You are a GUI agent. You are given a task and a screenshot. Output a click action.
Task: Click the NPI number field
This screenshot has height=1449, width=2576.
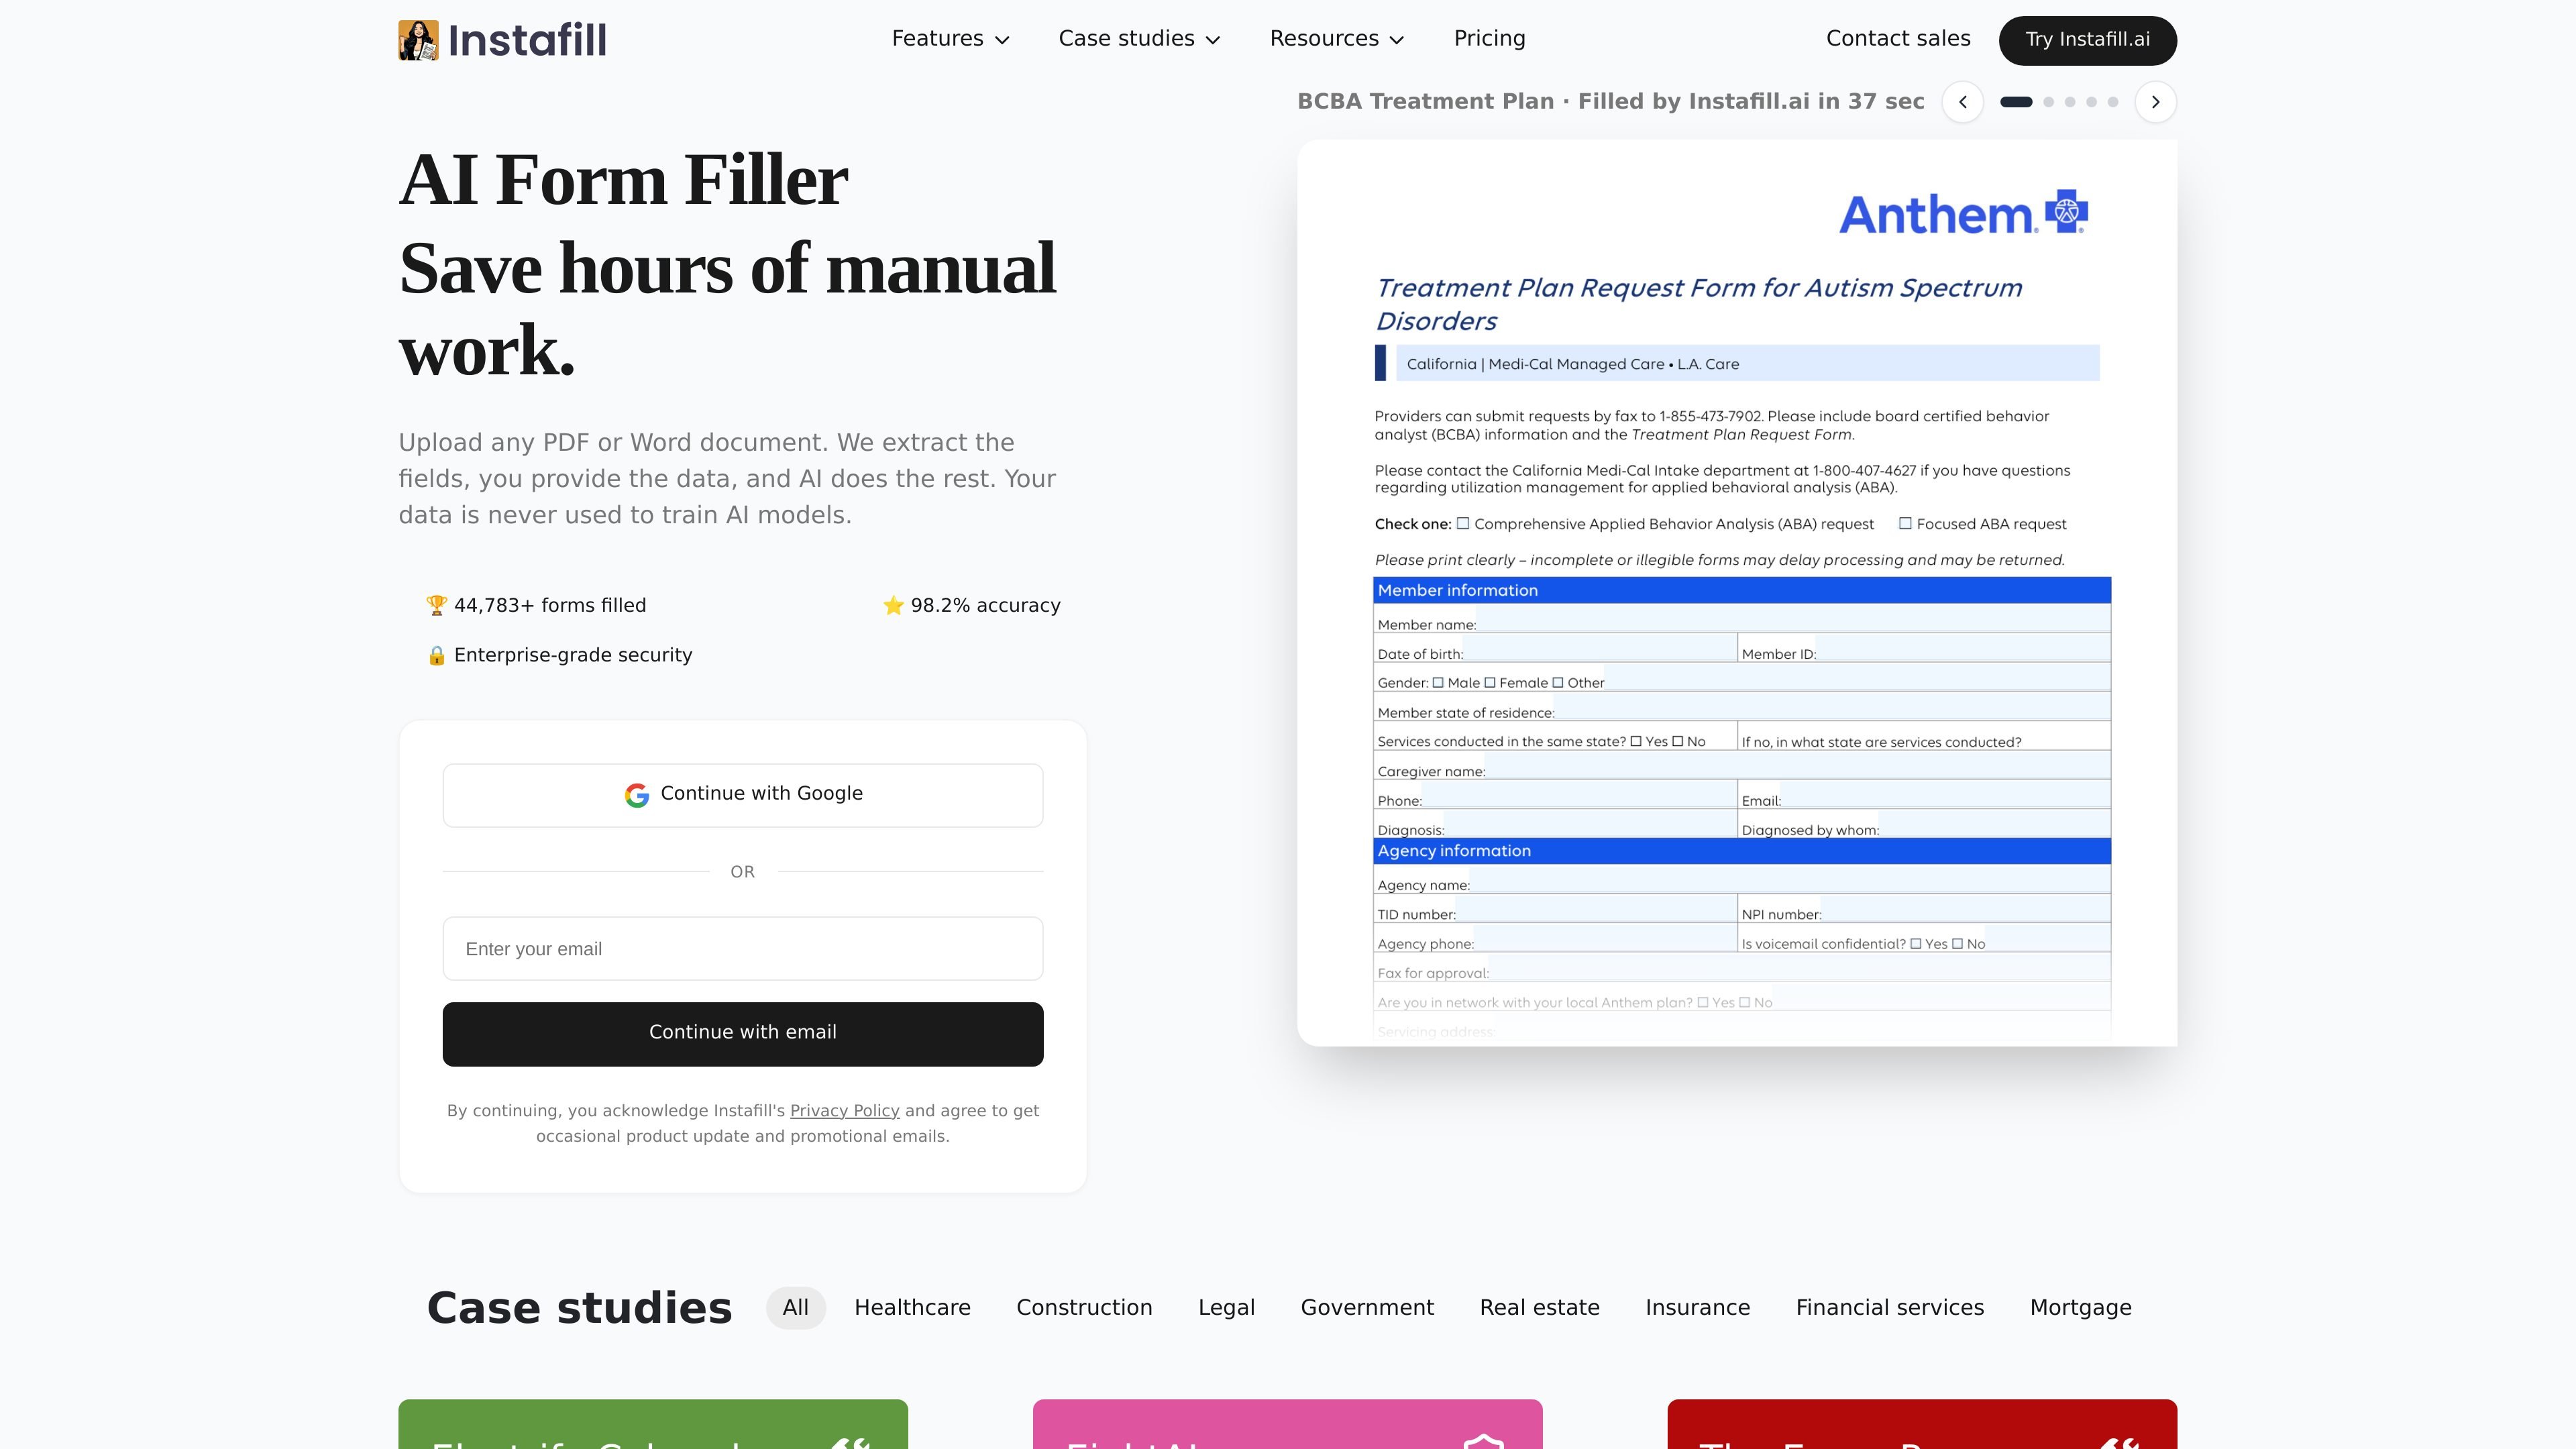1966,910
